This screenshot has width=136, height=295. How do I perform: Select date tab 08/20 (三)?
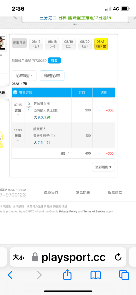point(85,44)
